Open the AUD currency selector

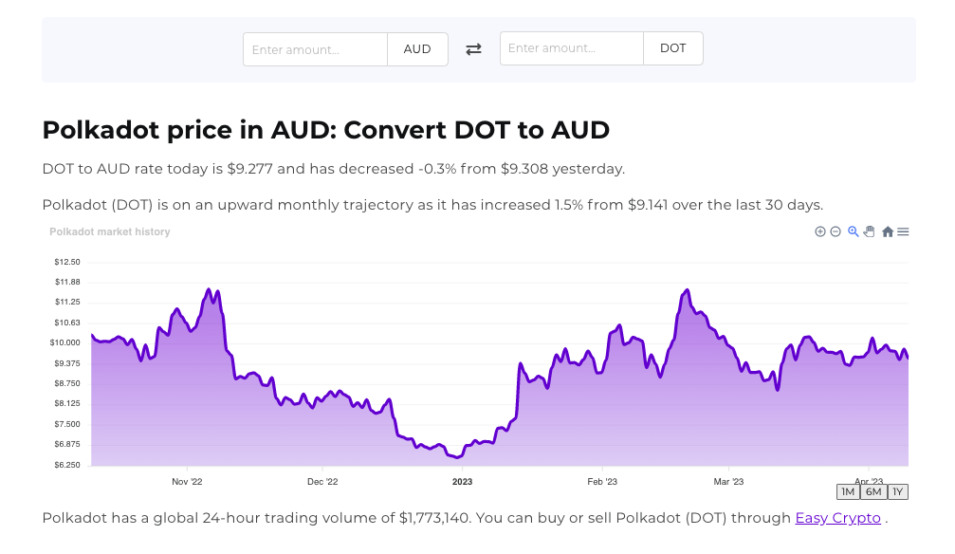[417, 49]
